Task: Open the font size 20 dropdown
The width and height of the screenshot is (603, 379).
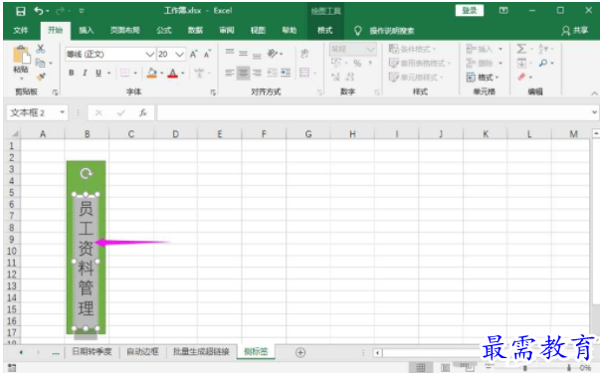Action: pos(179,54)
